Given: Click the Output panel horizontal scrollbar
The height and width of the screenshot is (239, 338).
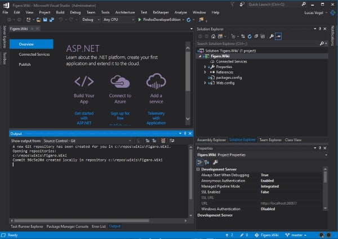Looking at the screenshot, I should pos(82,220).
